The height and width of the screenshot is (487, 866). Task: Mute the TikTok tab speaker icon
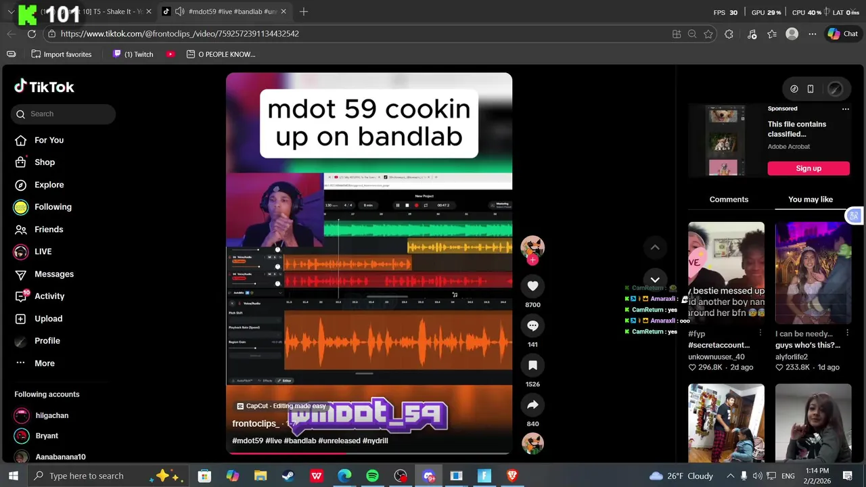pos(179,11)
